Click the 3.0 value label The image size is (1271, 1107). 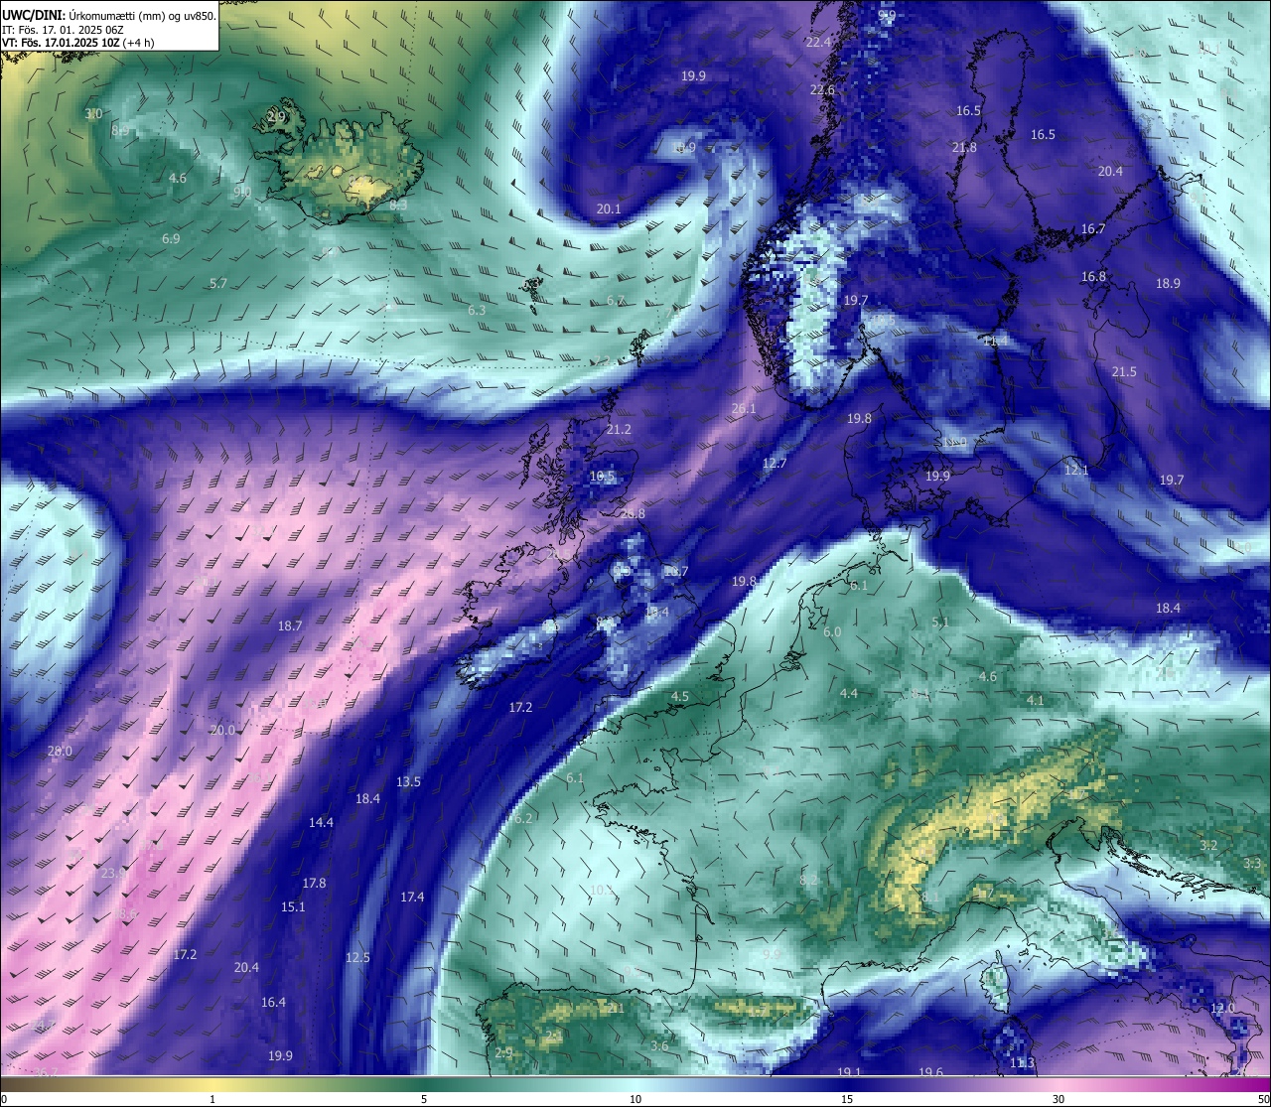tap(93, 114)
